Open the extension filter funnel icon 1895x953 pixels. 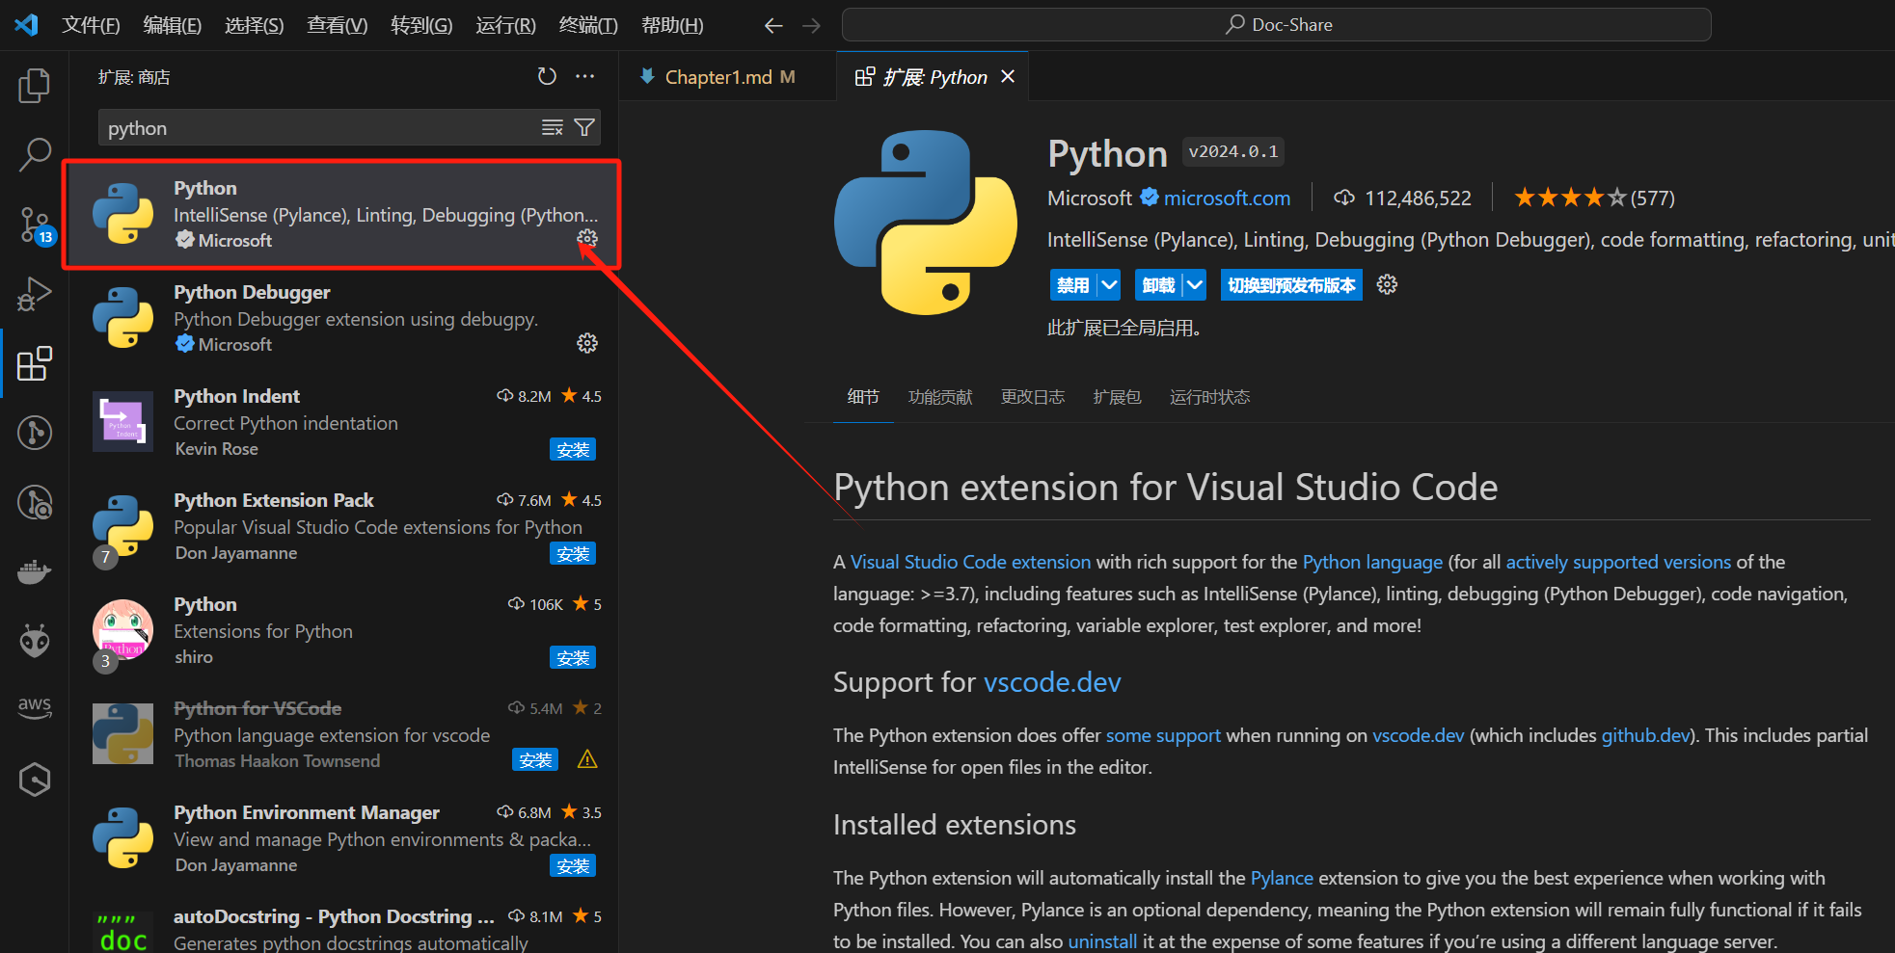pos(584,127)
